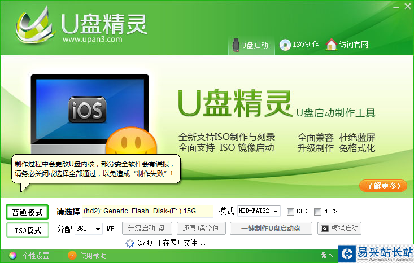Click the iOS monitor banner image

click(x=90, y=114)
